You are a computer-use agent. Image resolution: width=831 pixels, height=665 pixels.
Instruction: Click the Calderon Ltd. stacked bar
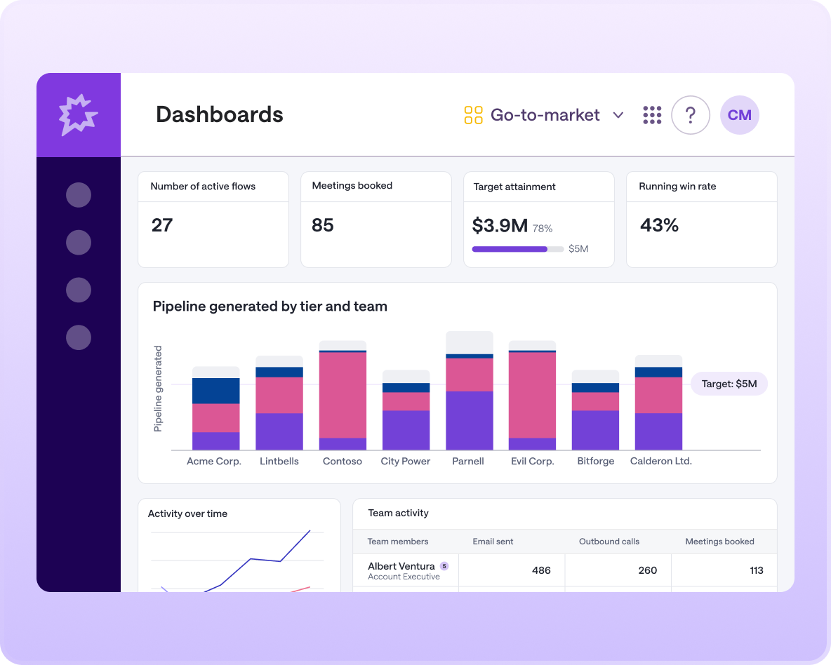point(658,403)
